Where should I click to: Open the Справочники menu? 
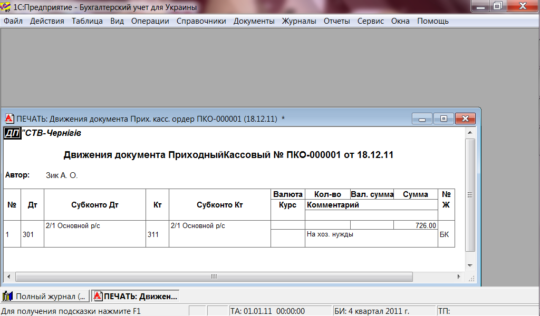click(201, 21)
